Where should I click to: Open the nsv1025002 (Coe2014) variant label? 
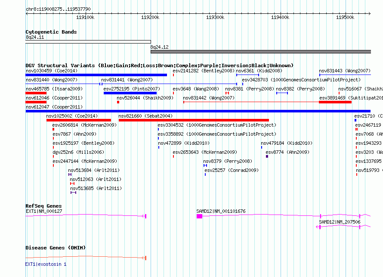pyautogui.click(x=72, y=116)
